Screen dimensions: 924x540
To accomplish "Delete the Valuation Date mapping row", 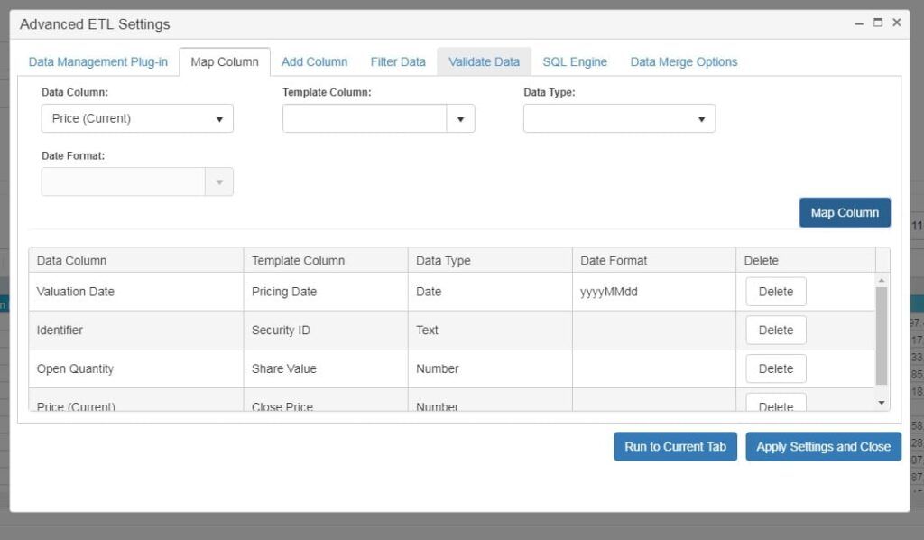I will click(x=775, y=292).
